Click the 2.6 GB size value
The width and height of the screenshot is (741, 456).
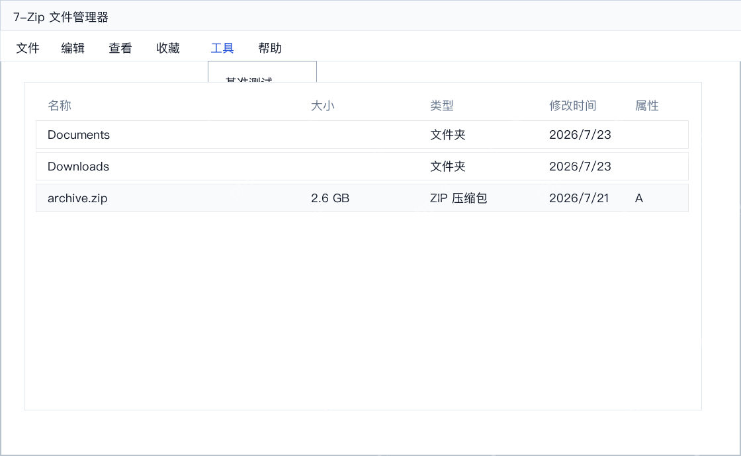coord(330,198)
